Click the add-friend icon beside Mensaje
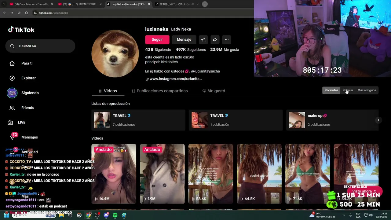The width and height of the screenshot is (391, 220). click(203, 39)
